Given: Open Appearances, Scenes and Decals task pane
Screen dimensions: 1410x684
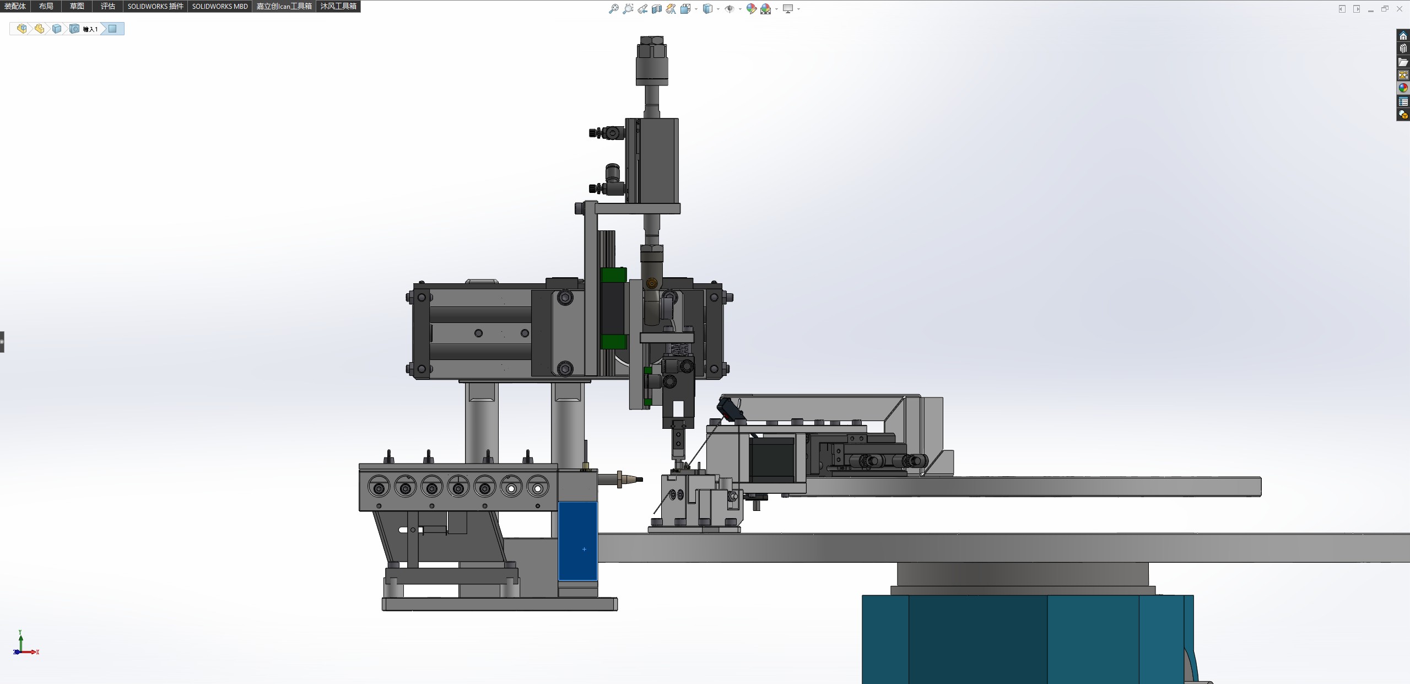Looking at the screenshot, I should (x=1403, y=88).
